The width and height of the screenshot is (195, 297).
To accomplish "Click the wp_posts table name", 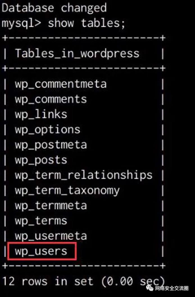I will [41, 160].
